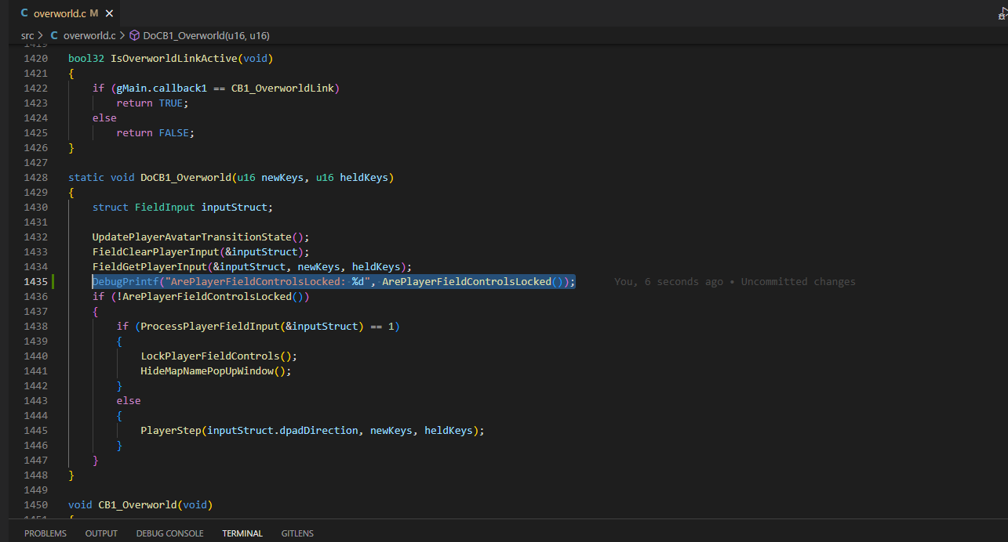Open the GITLENS panel tab
The height and width of the screenshot is (542, 1008).
[x=297, y=533]
